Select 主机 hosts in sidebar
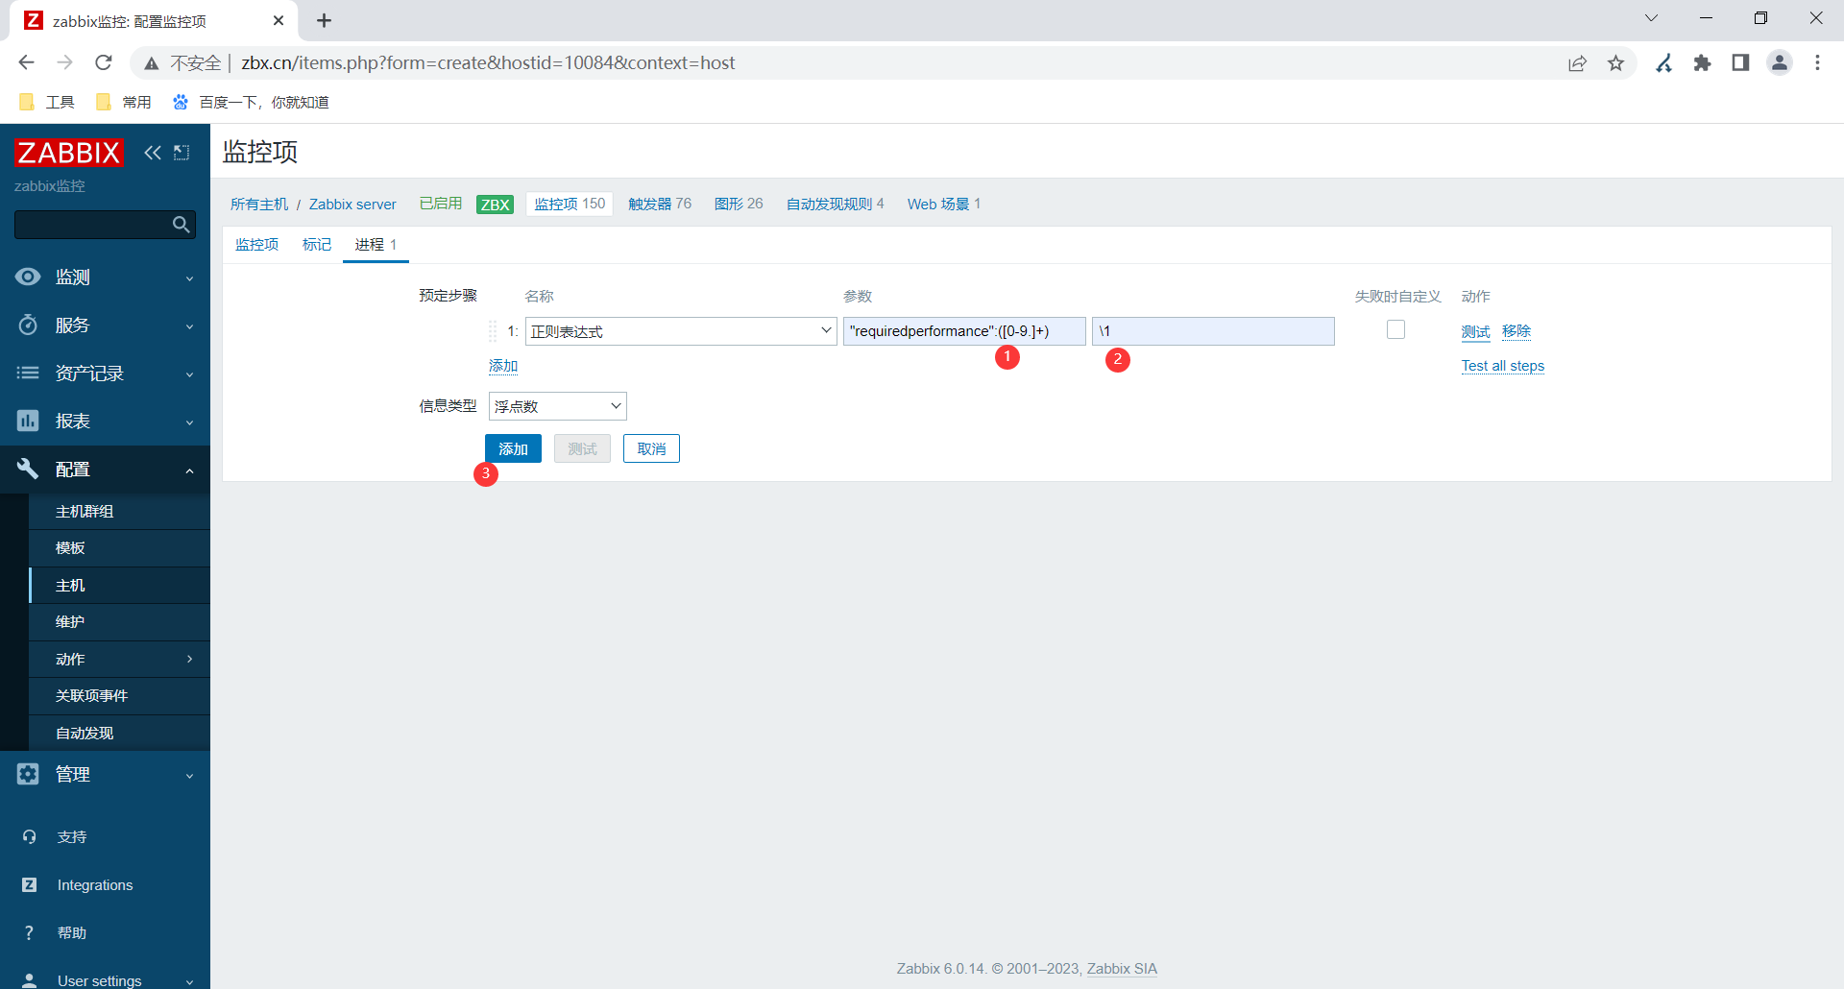Viewport: 1844px width, 989px height. tap(119, 586)
